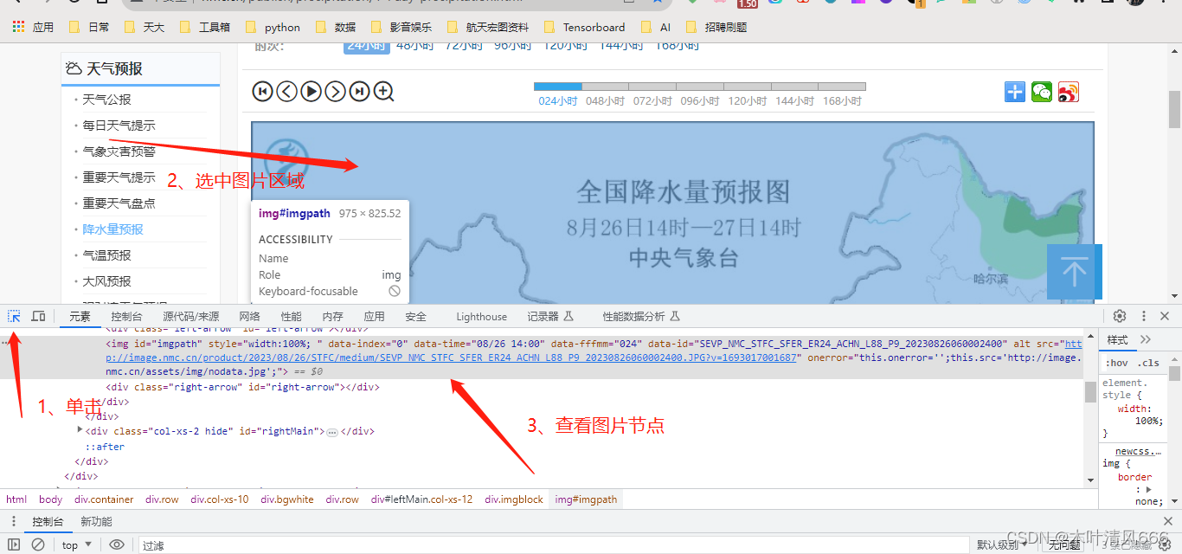Share via the WeChat icon

pos(1042,91)
